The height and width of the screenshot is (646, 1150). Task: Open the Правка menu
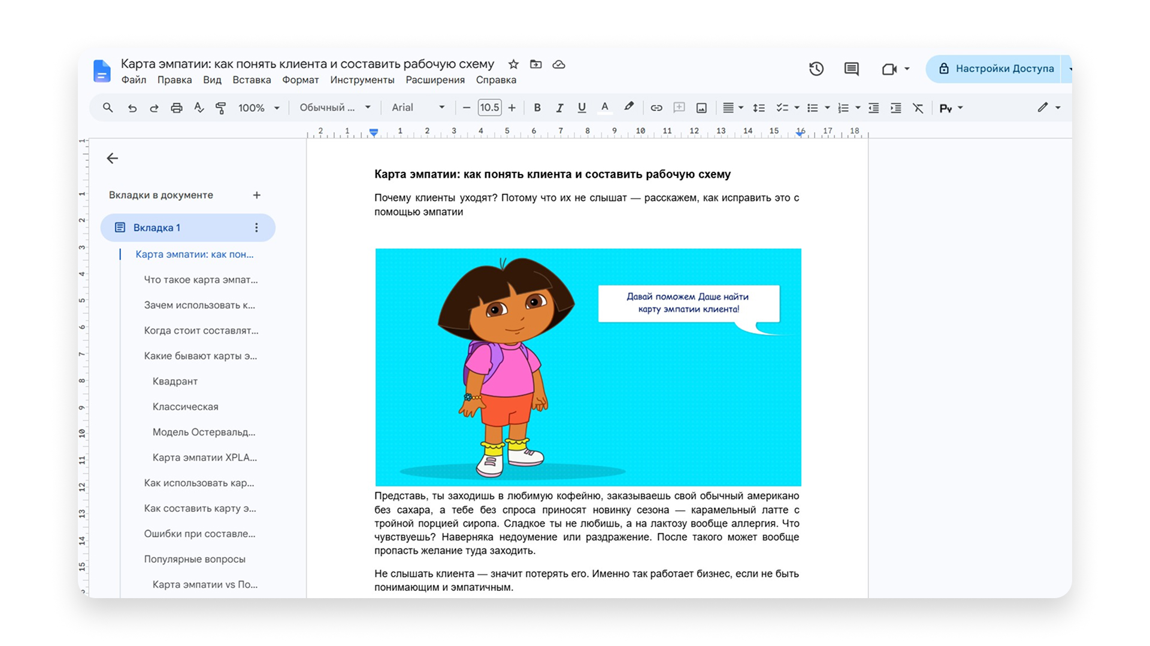[x=174, y=80]
